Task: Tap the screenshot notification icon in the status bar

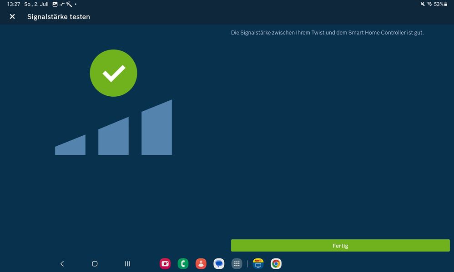Action: click(54, 4)
